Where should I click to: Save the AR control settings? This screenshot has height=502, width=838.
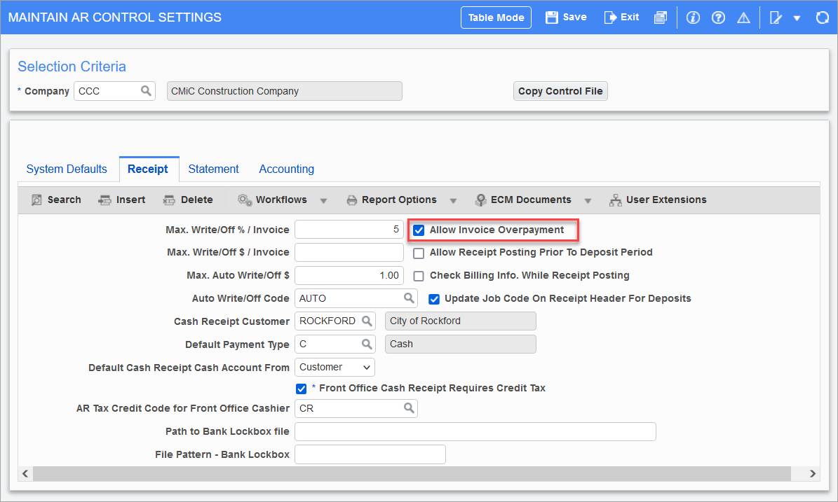pos(565,17)
